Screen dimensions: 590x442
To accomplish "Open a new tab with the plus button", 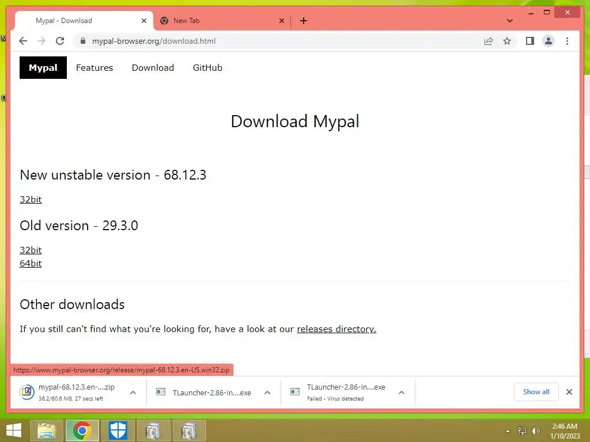I will 304,21.
